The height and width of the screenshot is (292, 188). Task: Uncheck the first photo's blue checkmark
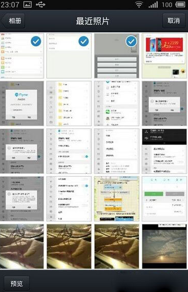click(36, 41)
